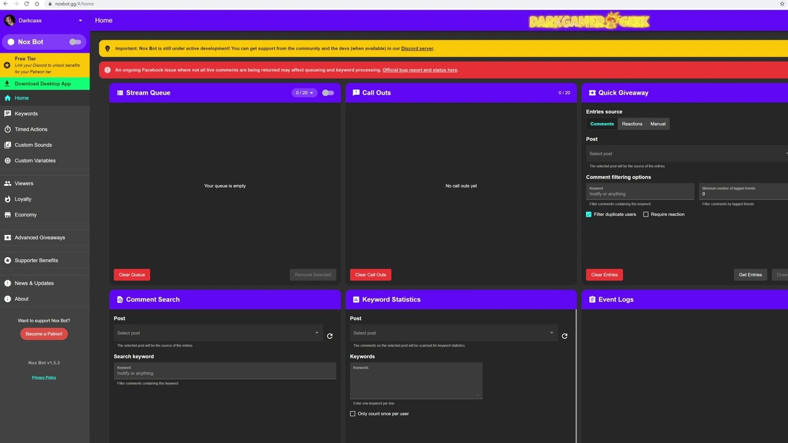Open the Discord server link
The image size is (788, 443).
pos(417,48)
